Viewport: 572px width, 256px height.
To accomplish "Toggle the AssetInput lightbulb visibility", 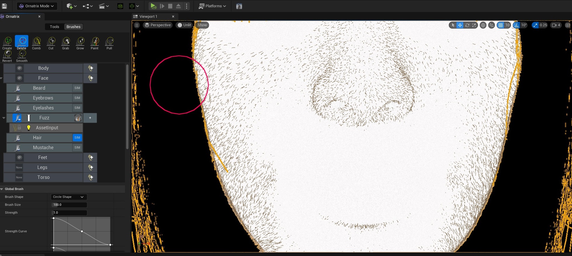I will click(x=29, y=128).
